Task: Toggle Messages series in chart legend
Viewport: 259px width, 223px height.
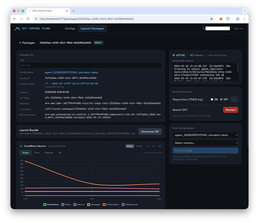Action: tap(94, 205)
